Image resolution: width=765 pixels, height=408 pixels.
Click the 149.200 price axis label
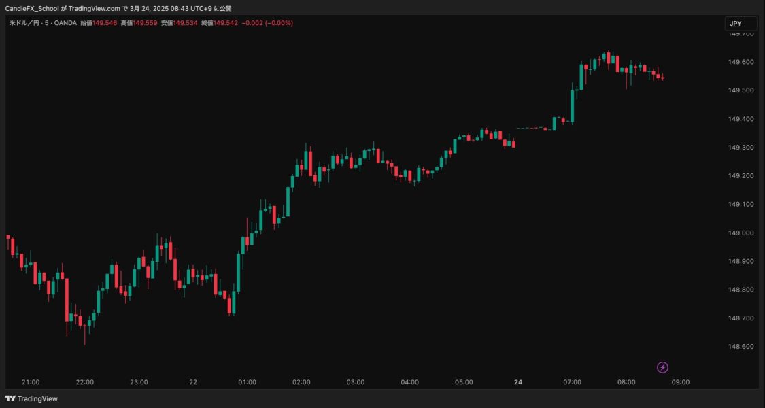click(x=740, y=175)
